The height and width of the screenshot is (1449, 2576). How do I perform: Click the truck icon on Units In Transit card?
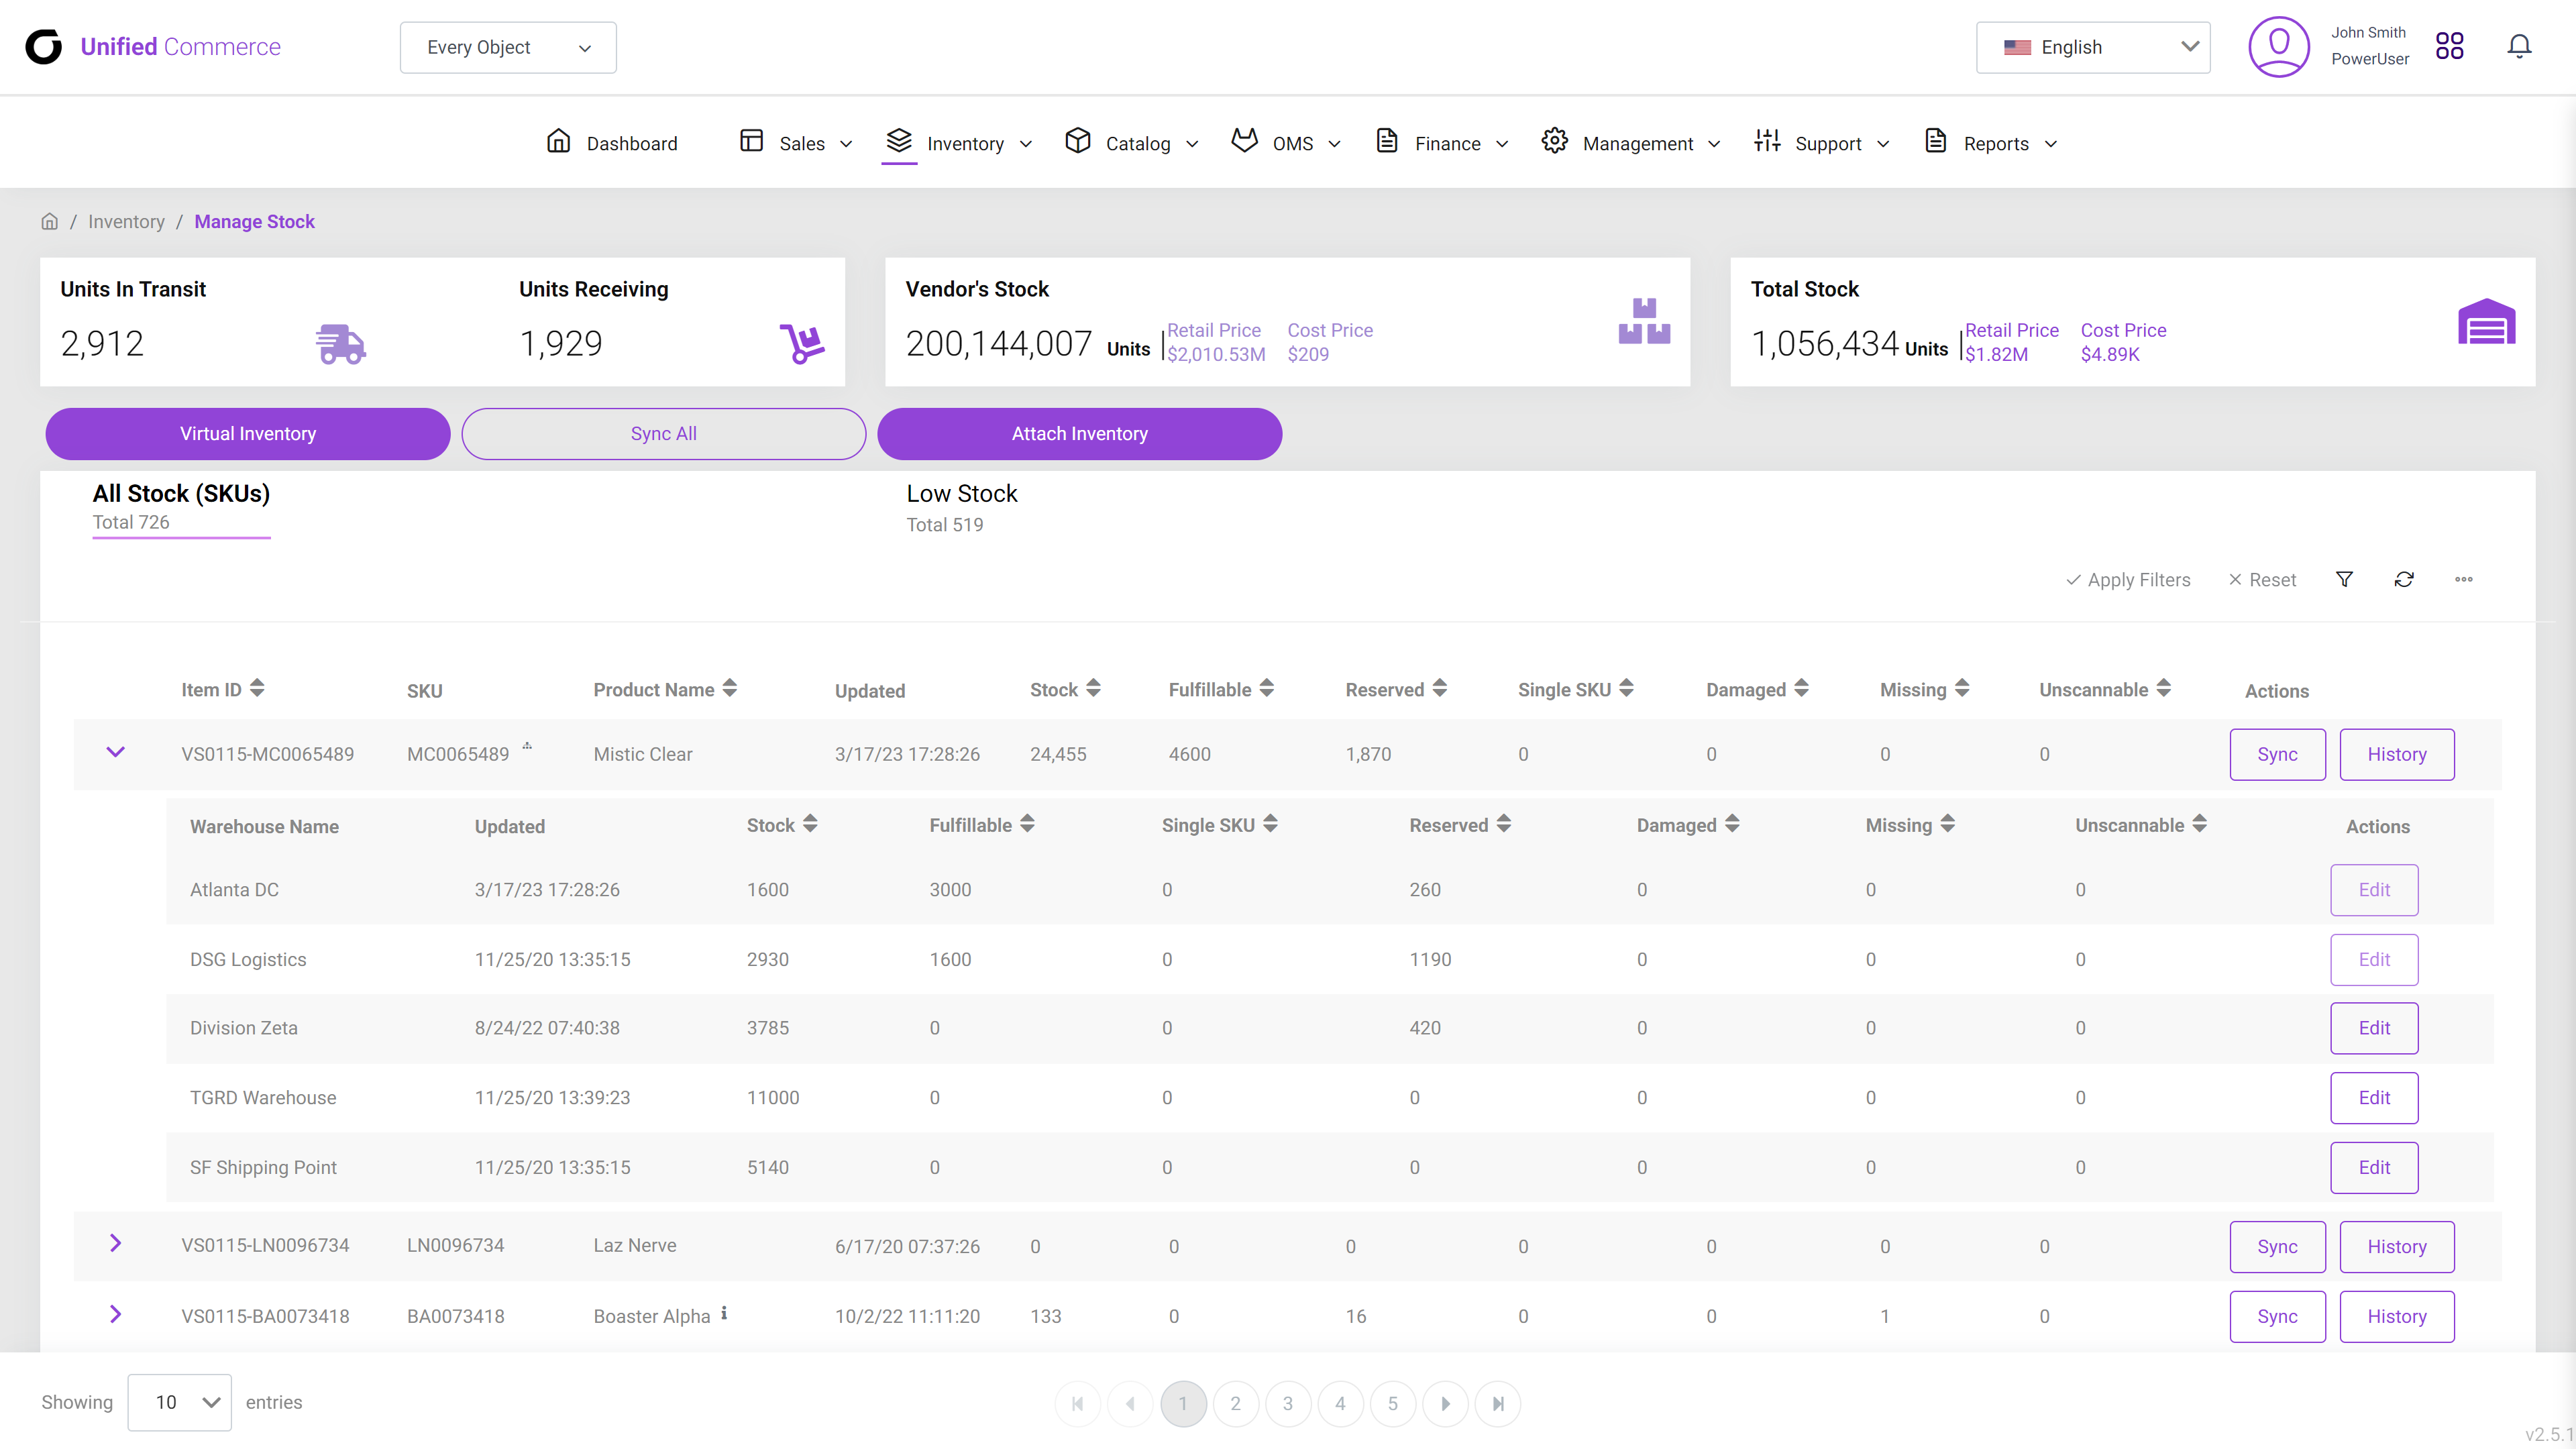coord(340,344)
